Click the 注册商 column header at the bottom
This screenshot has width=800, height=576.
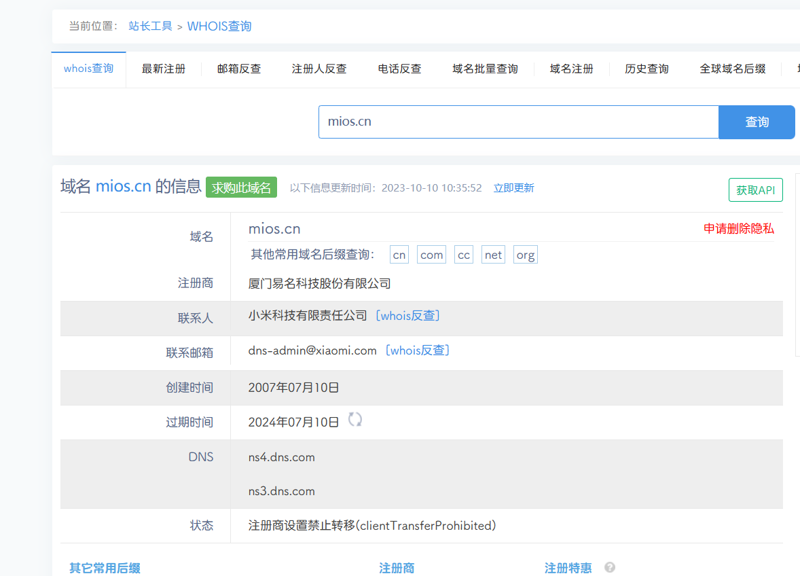click(397, 568)
